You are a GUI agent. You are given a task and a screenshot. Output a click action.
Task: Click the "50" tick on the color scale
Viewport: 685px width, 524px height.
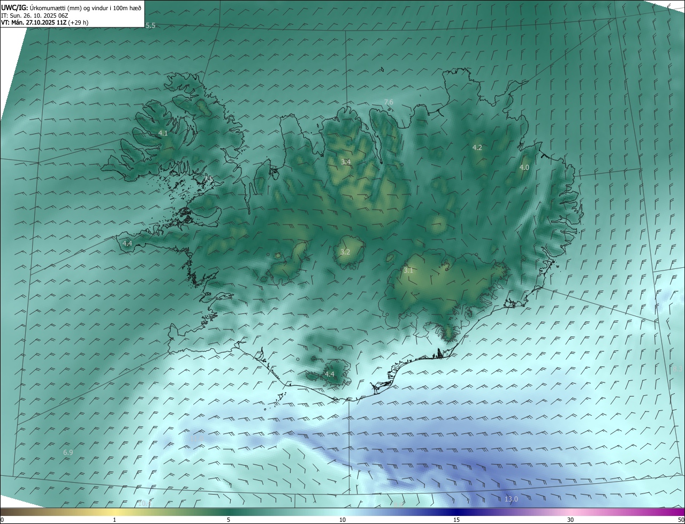pyautogui.click(x=681, y=520)
